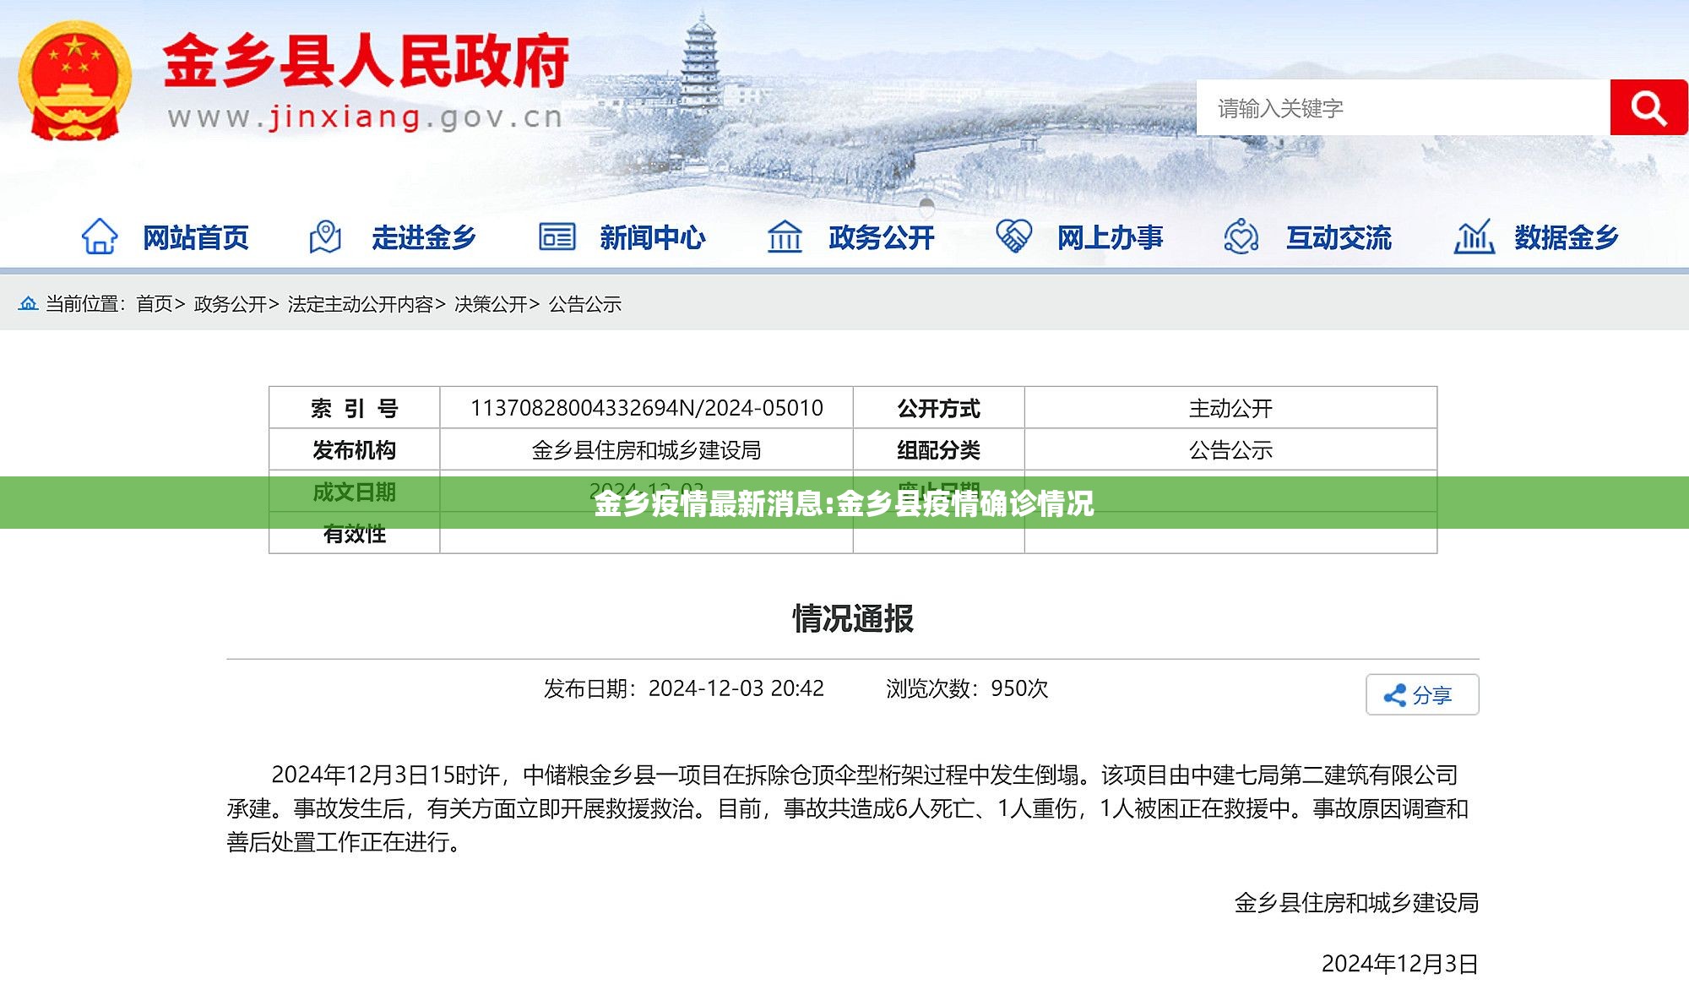Screen dimensions: 1689x1006
Task: Open the 网站首页 menu item
Action: pyautogui.click(x=196, y=237)
